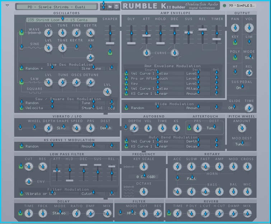Toggle the SAW oscillator enable button
Viewport: 271px width, 224px height.
click(x=22, y=82)
